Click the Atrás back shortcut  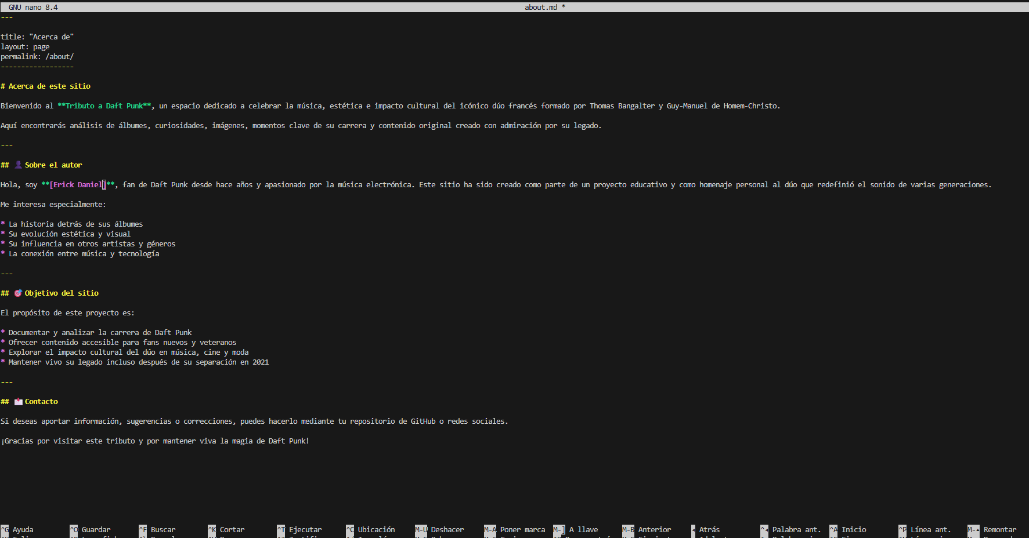[x=705, y=529]
